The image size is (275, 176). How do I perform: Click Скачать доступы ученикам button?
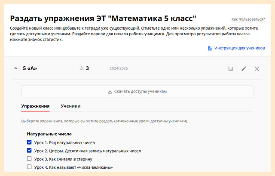pos(137,92)
